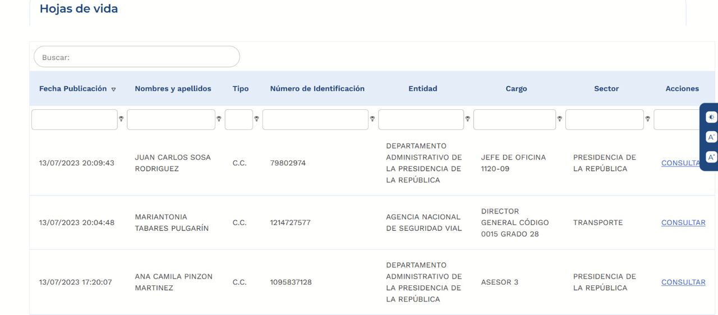The width and height of the screenshot is (718, 315).
Task: Open filter icon beside Entidad filter box
Action: point(467,119)
